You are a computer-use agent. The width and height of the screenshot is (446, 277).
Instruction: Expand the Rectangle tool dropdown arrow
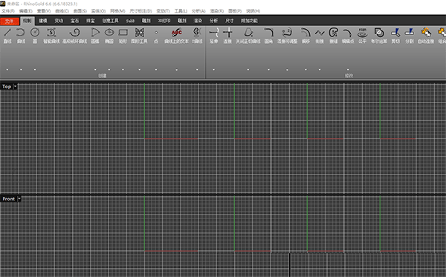(123, 70)
